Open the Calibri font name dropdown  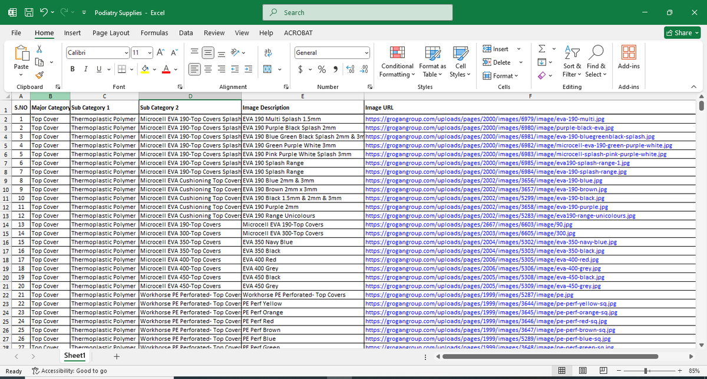coord(126,52)
